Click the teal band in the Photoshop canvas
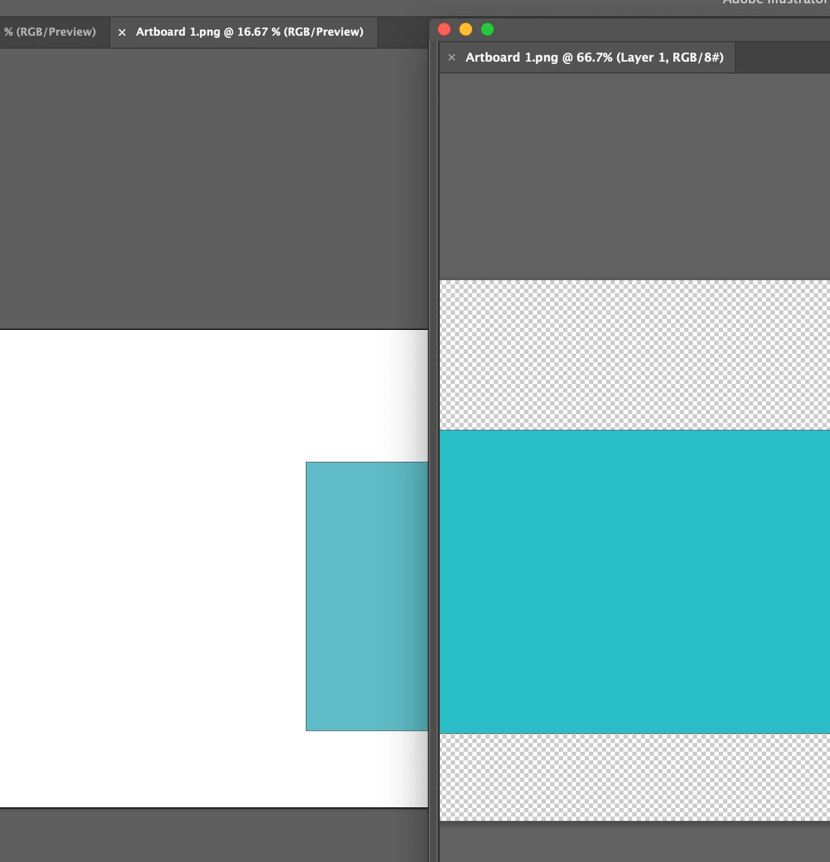This screenshot has height=862, width=830. pos(635,582)
